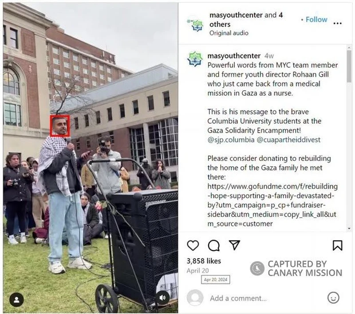Follow the masyouthcenter account
This screenshot has height=314, width=355.
coord(316,19)
